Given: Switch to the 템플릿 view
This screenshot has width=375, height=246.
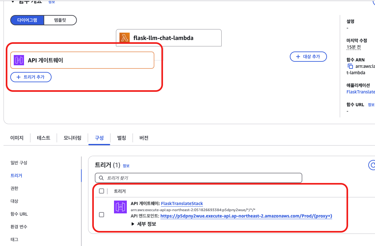Looking at the screenshot, I should (60, 20).
